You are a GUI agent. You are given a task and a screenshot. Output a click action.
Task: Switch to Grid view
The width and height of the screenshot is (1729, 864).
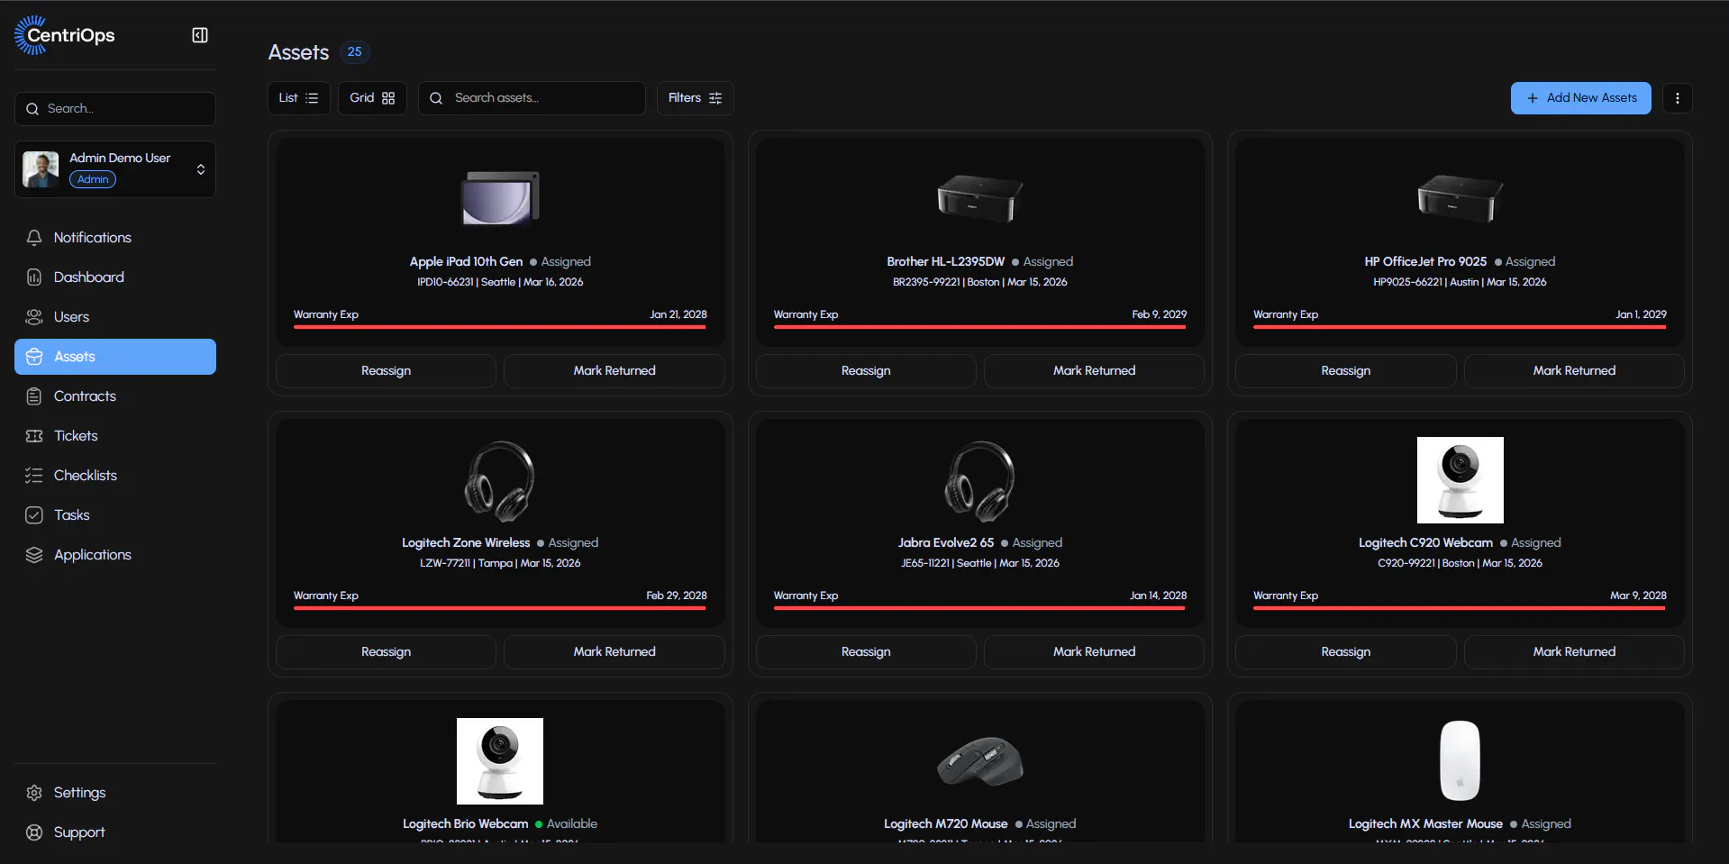[372, 98]
